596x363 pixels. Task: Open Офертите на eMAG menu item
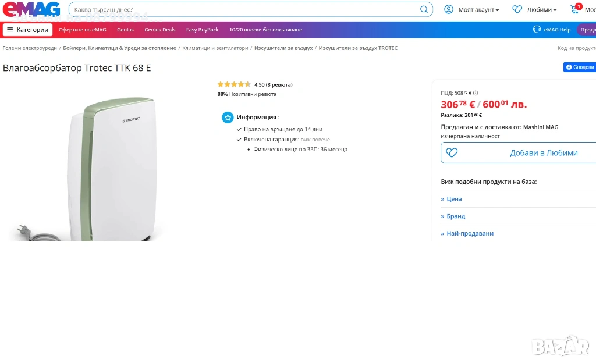tap(83, 30)
